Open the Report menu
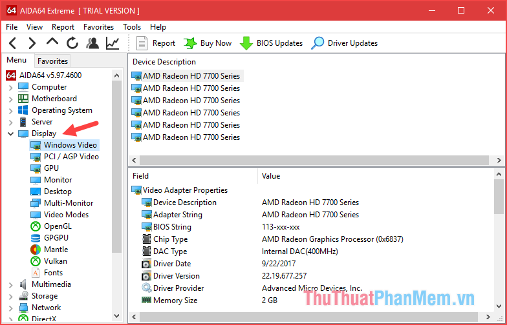 tap(63, 27)
